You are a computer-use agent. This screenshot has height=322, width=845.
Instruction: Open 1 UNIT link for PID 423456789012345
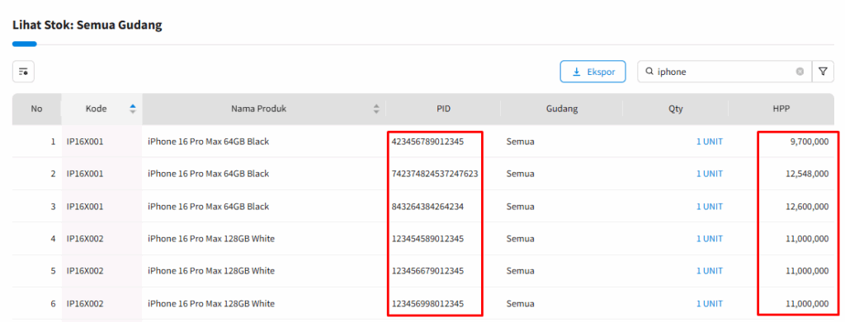[709, 142]
